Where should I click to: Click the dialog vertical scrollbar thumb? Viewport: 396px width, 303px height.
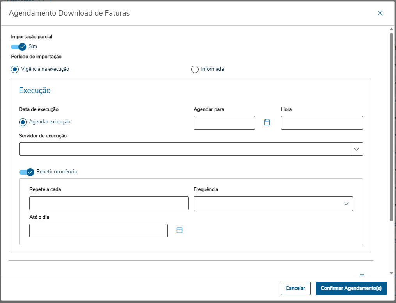click(x=391, y=127)
